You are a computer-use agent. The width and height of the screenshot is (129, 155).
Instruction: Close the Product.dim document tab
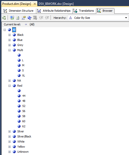pyautogui.click(x=35, y=4)
